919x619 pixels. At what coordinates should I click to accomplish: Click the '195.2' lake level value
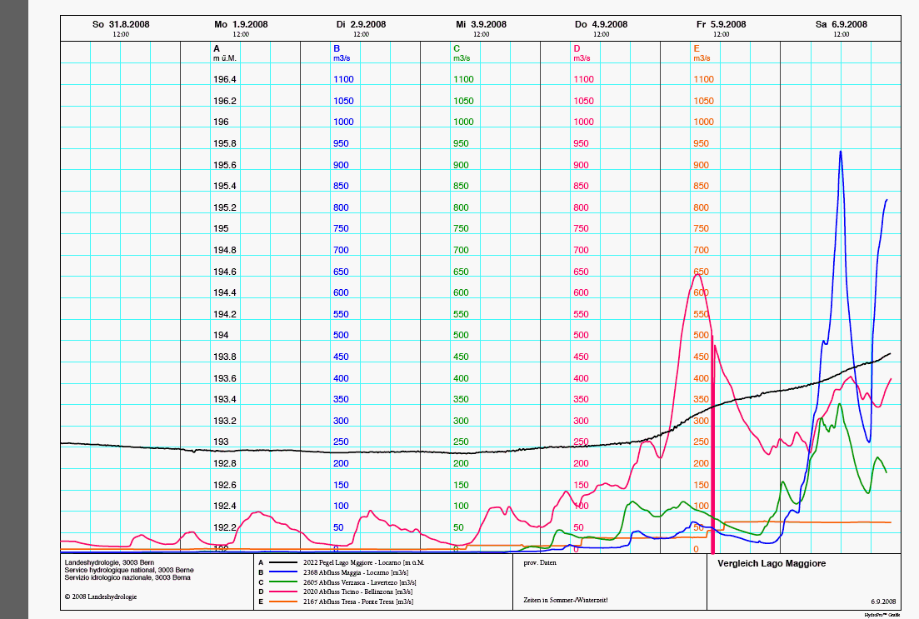pos(225,207)
